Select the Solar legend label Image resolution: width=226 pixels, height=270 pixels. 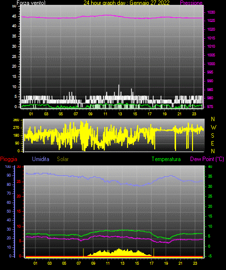pos(63,159)
